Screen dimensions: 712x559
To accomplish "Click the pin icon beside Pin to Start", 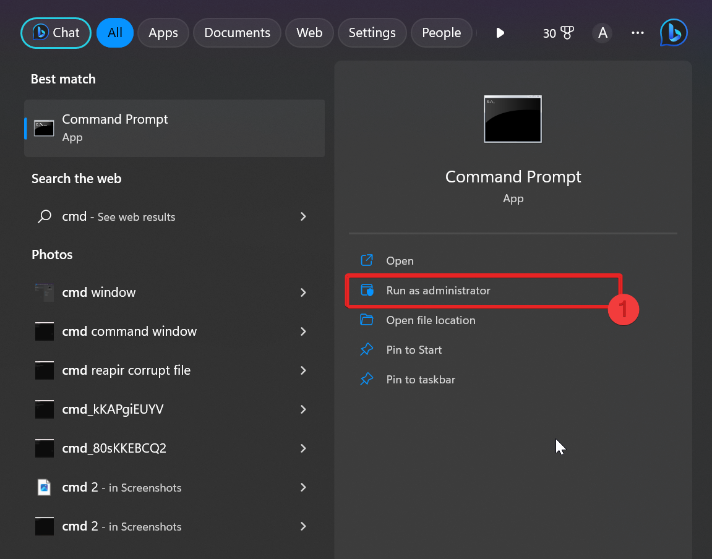I will pyautogui.click(x=366, y=349).
